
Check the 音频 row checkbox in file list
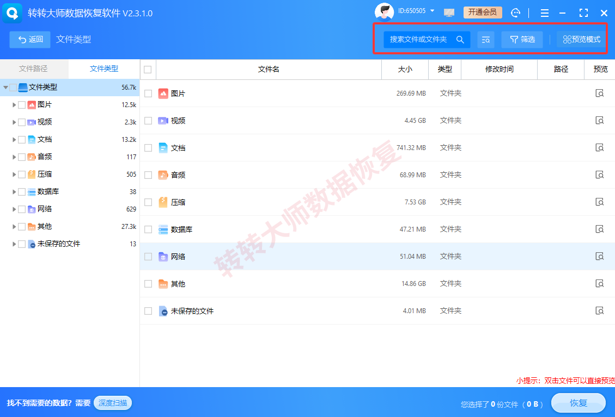[x=148, y=175]
